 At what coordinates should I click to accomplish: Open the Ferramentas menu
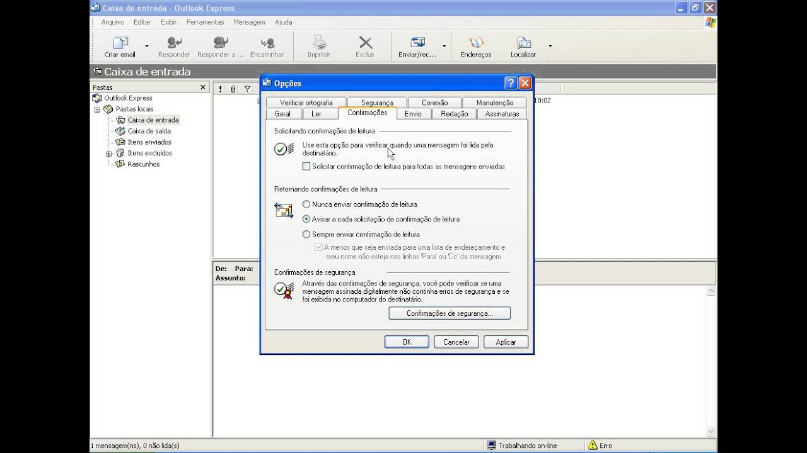point(206,22)
